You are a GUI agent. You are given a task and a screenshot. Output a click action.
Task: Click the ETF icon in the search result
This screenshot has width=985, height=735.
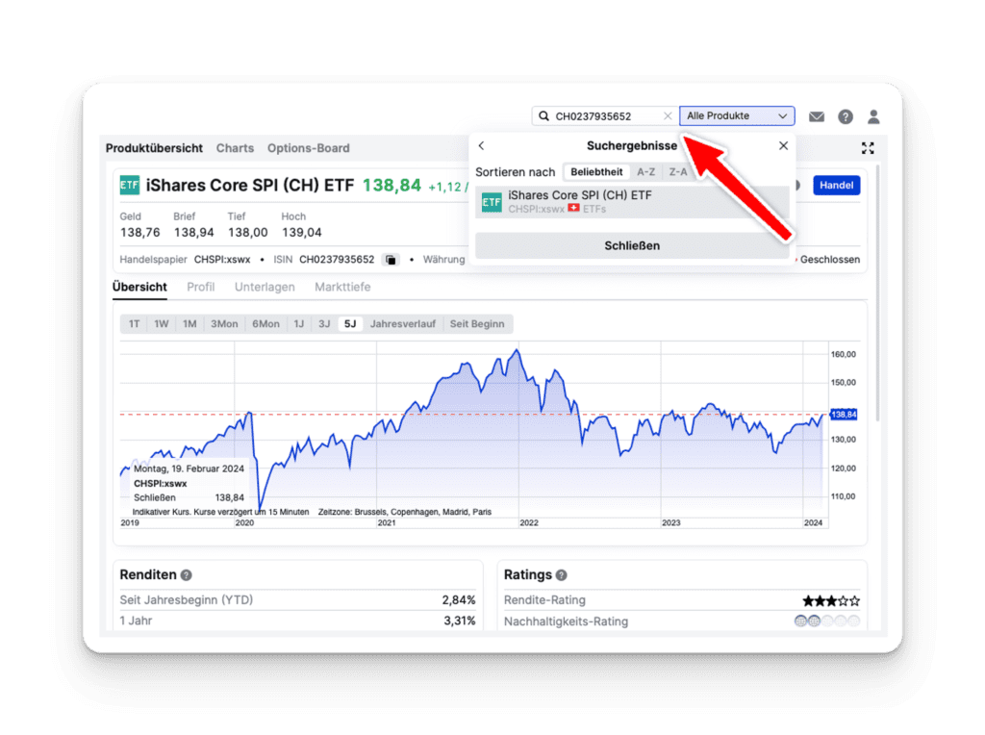coord(492,202)
